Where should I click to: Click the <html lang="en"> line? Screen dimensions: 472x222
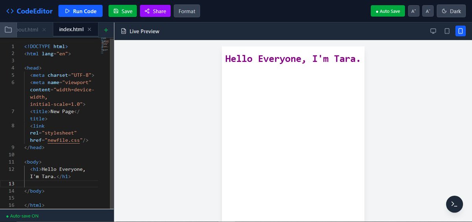[47, 54]
